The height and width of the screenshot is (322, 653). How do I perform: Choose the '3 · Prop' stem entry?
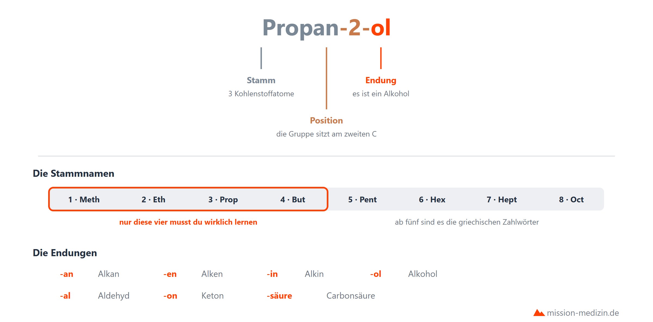[x=223, y=200]
